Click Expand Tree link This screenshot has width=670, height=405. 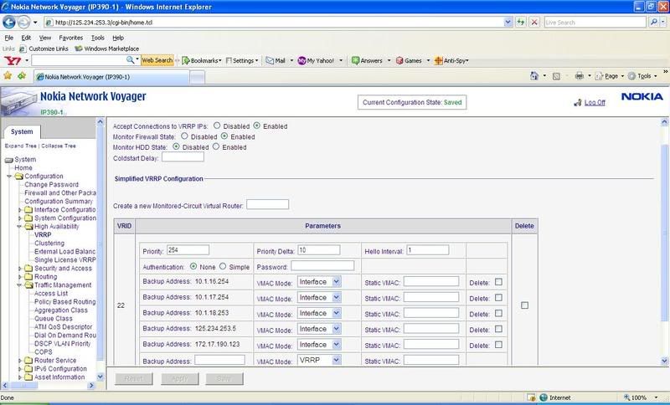20,146
